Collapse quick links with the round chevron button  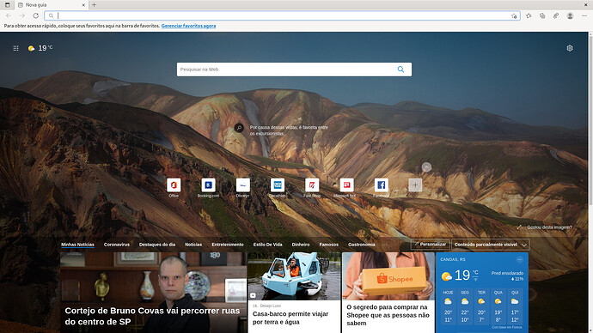(x=426, y=166)
